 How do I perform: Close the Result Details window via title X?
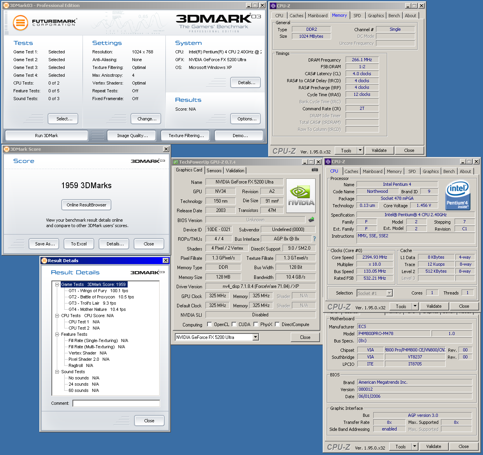[166, 261]
